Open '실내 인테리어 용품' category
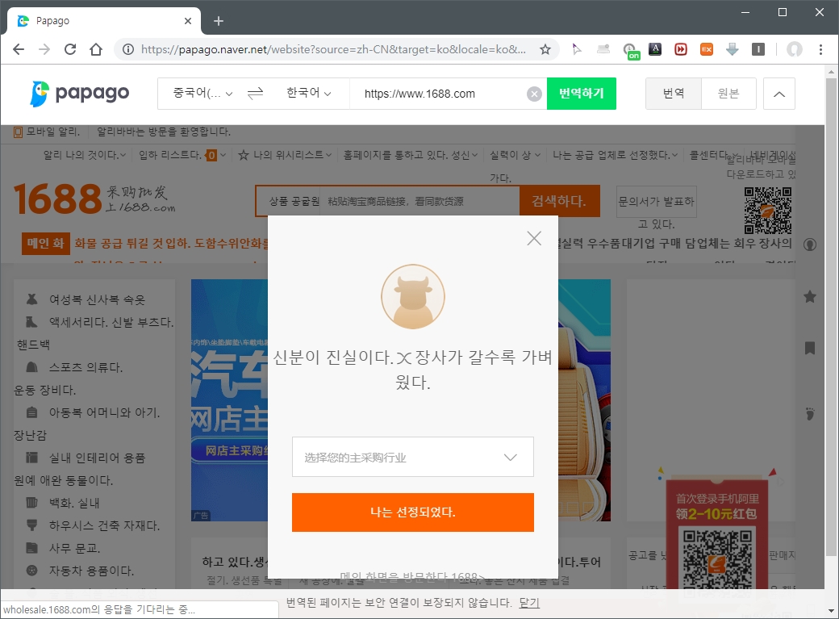This screenshot has width=839, height=619. point(97,458)
